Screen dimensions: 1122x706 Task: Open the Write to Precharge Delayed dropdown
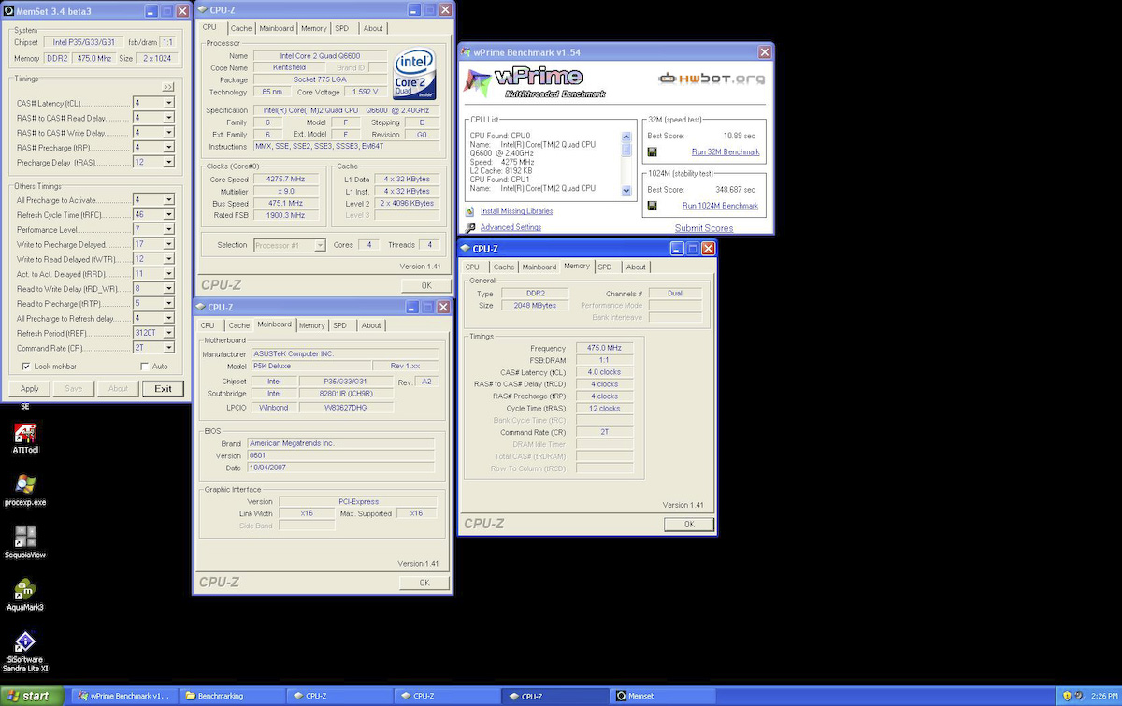169,244
